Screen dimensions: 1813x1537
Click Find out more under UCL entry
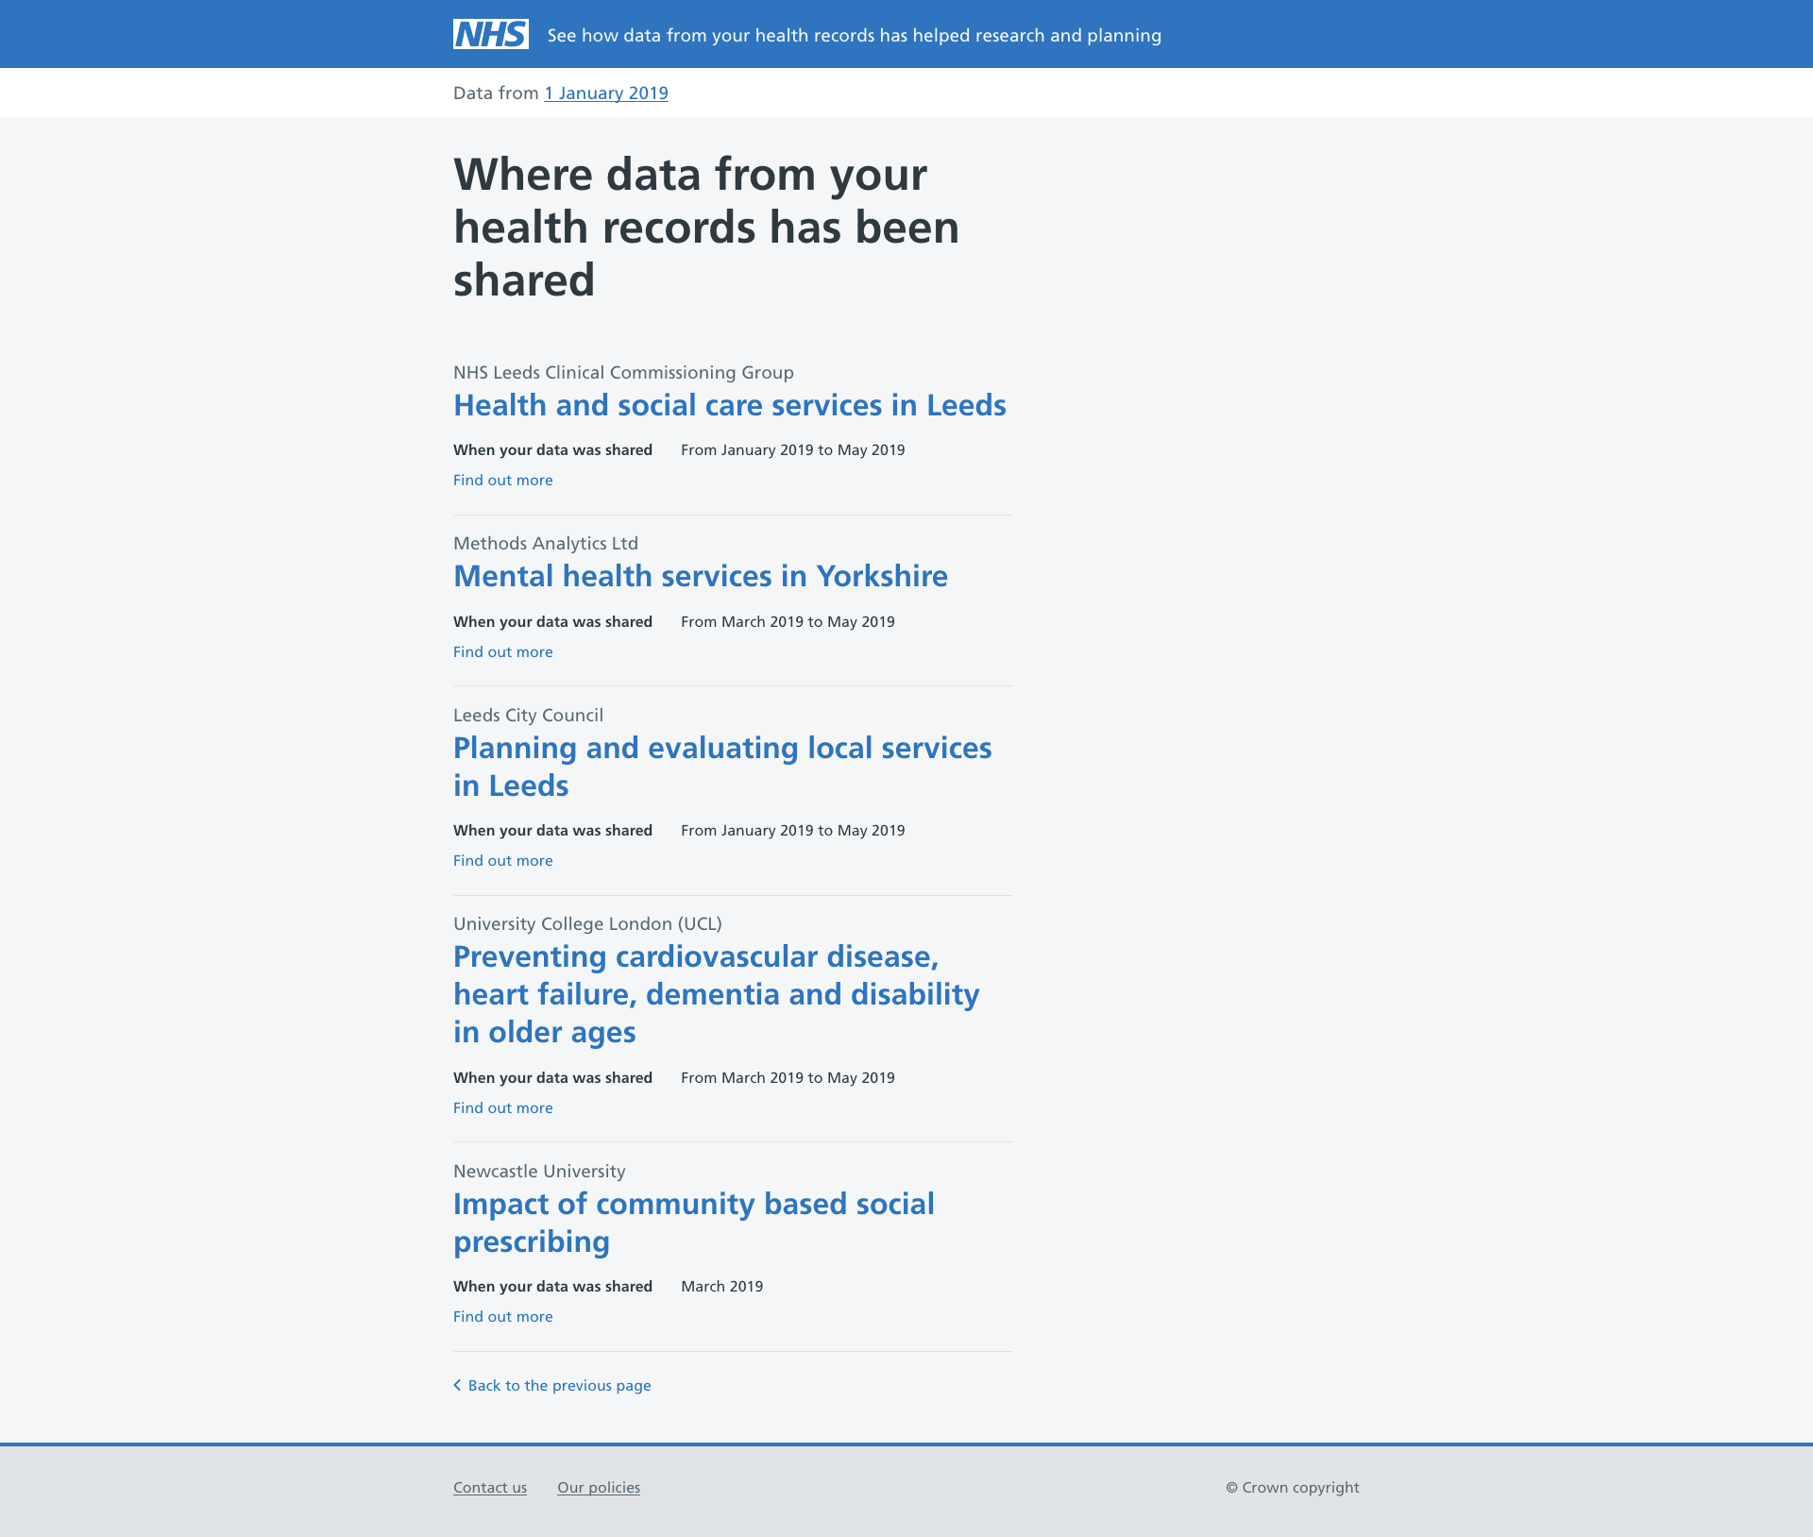[x=502, y=1107]
